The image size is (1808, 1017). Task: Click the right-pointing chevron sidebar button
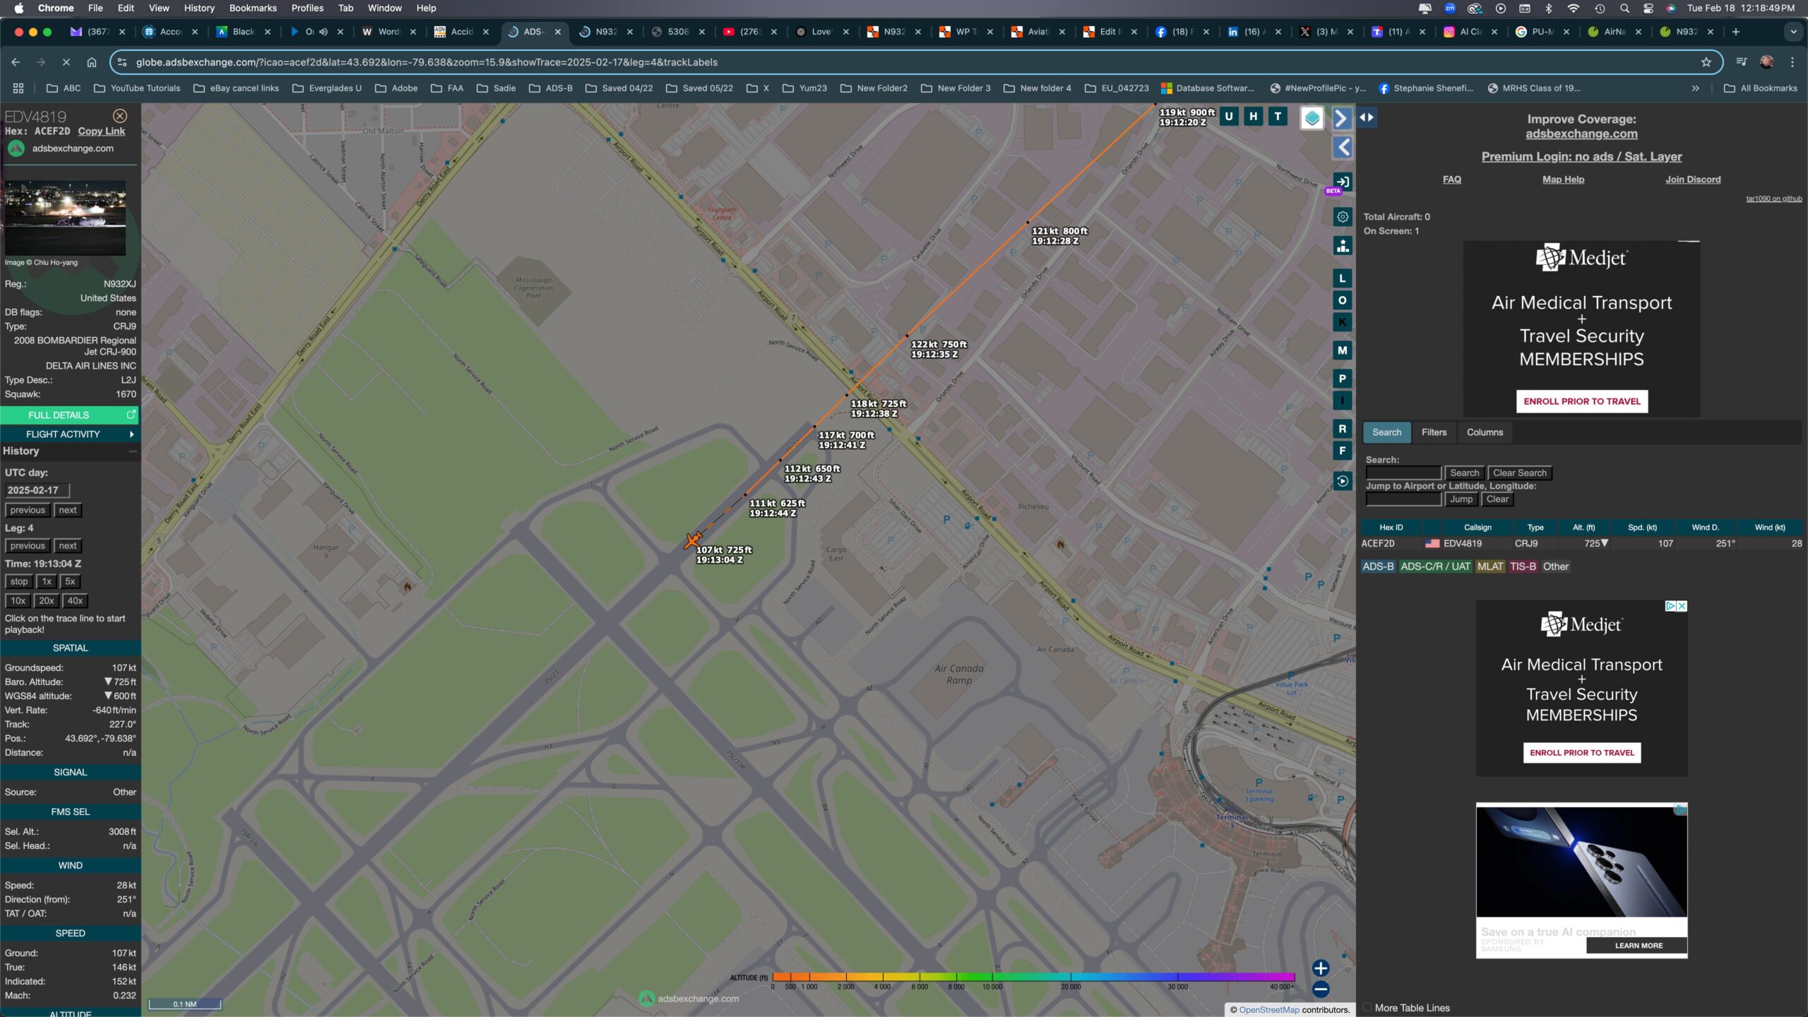pos(1342,118)
